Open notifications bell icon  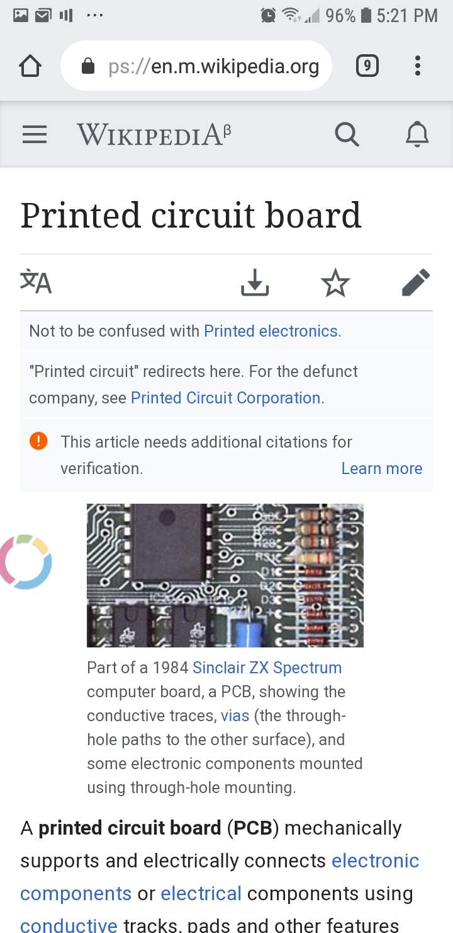417,134
